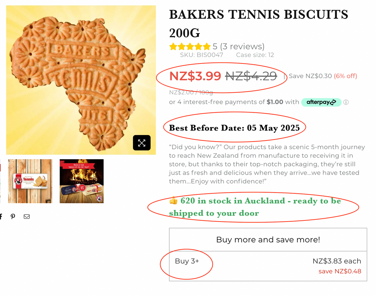Click the NZ$3.99 sale price

(195, 76)
